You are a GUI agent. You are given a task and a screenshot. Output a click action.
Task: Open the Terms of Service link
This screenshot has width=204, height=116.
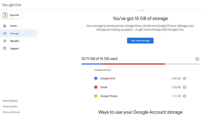[11, 112]
